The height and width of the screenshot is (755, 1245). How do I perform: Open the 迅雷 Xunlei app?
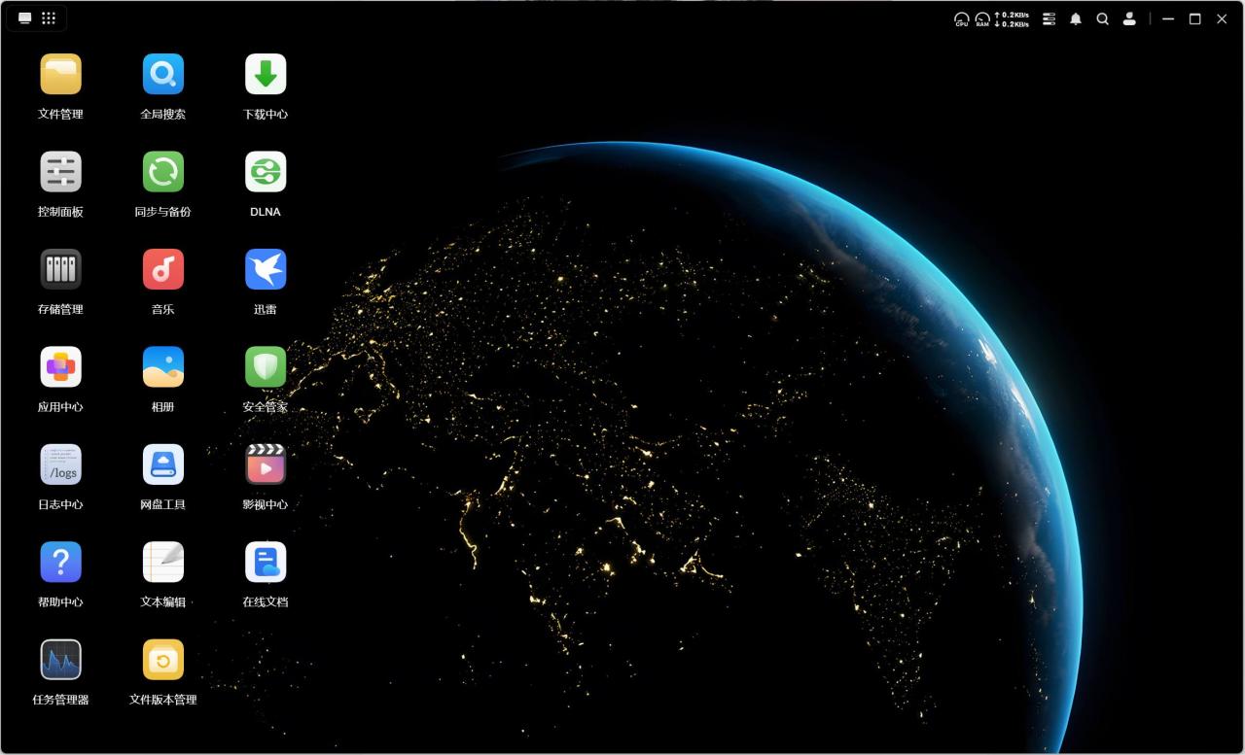[x=266, y=269]
